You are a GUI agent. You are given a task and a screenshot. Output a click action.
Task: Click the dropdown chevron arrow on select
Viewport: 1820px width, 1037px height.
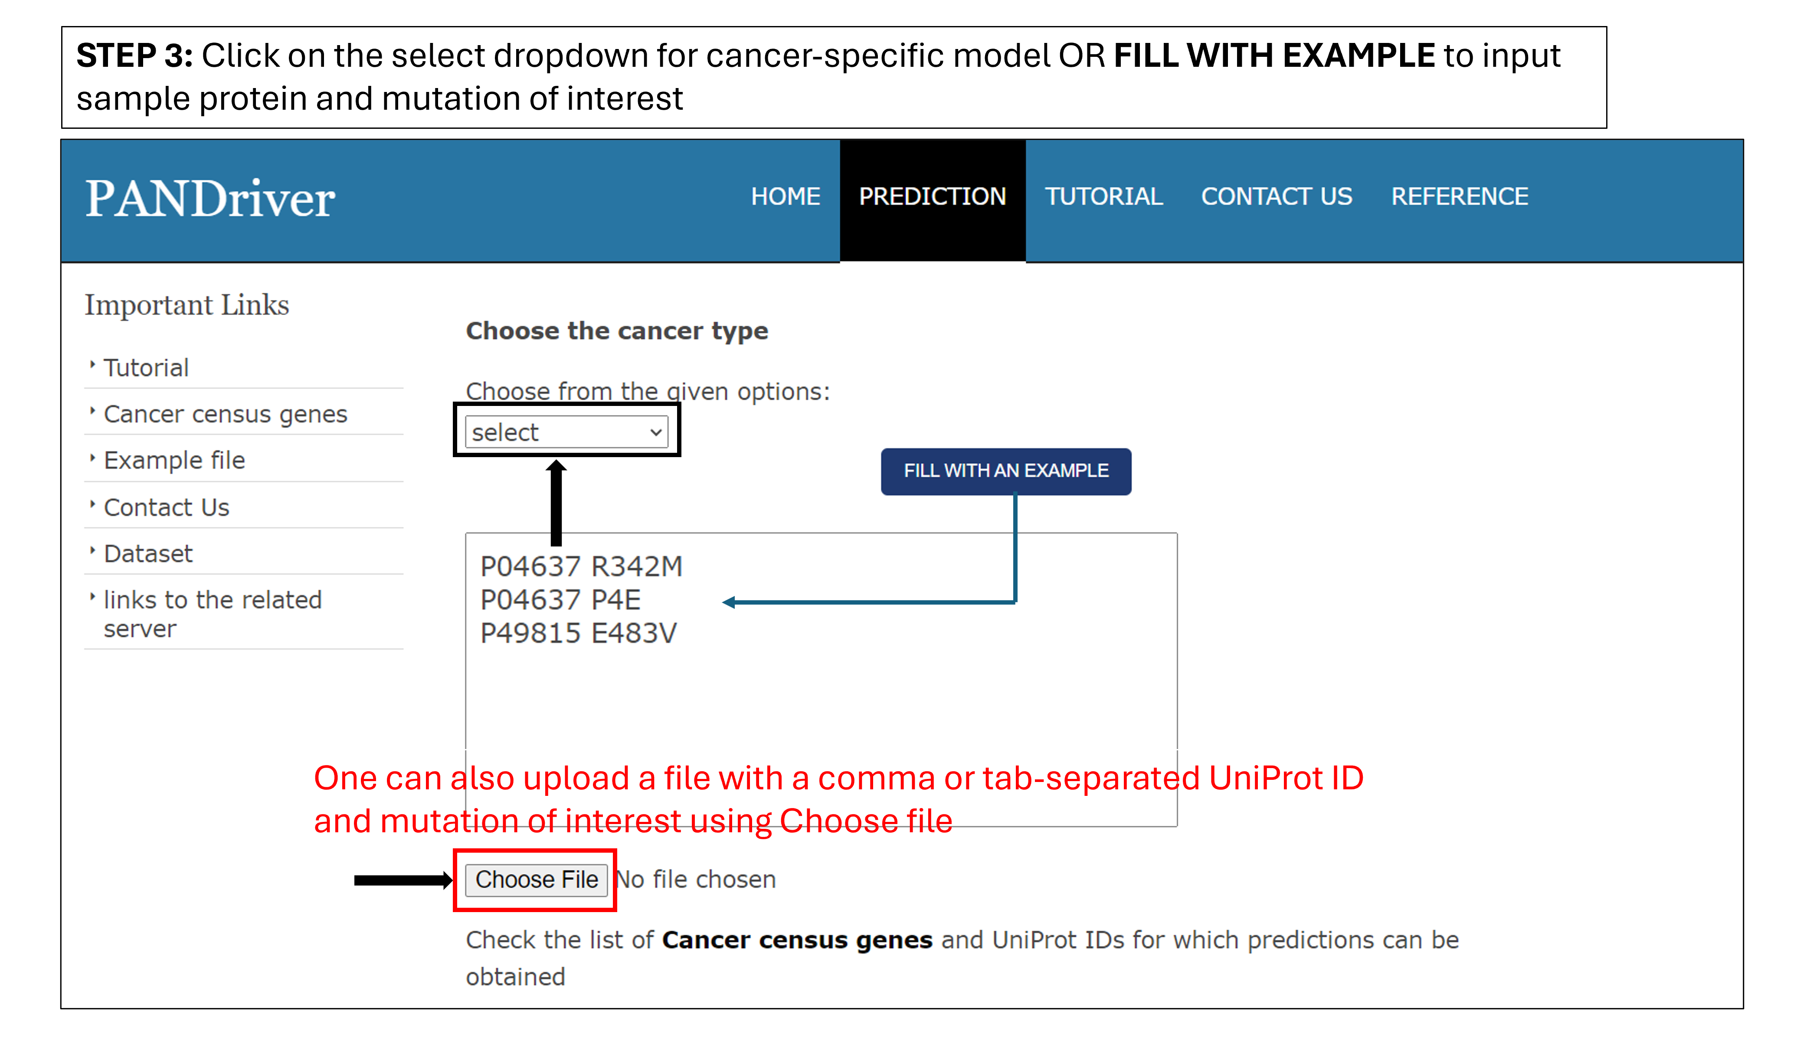tap(656, 432)
